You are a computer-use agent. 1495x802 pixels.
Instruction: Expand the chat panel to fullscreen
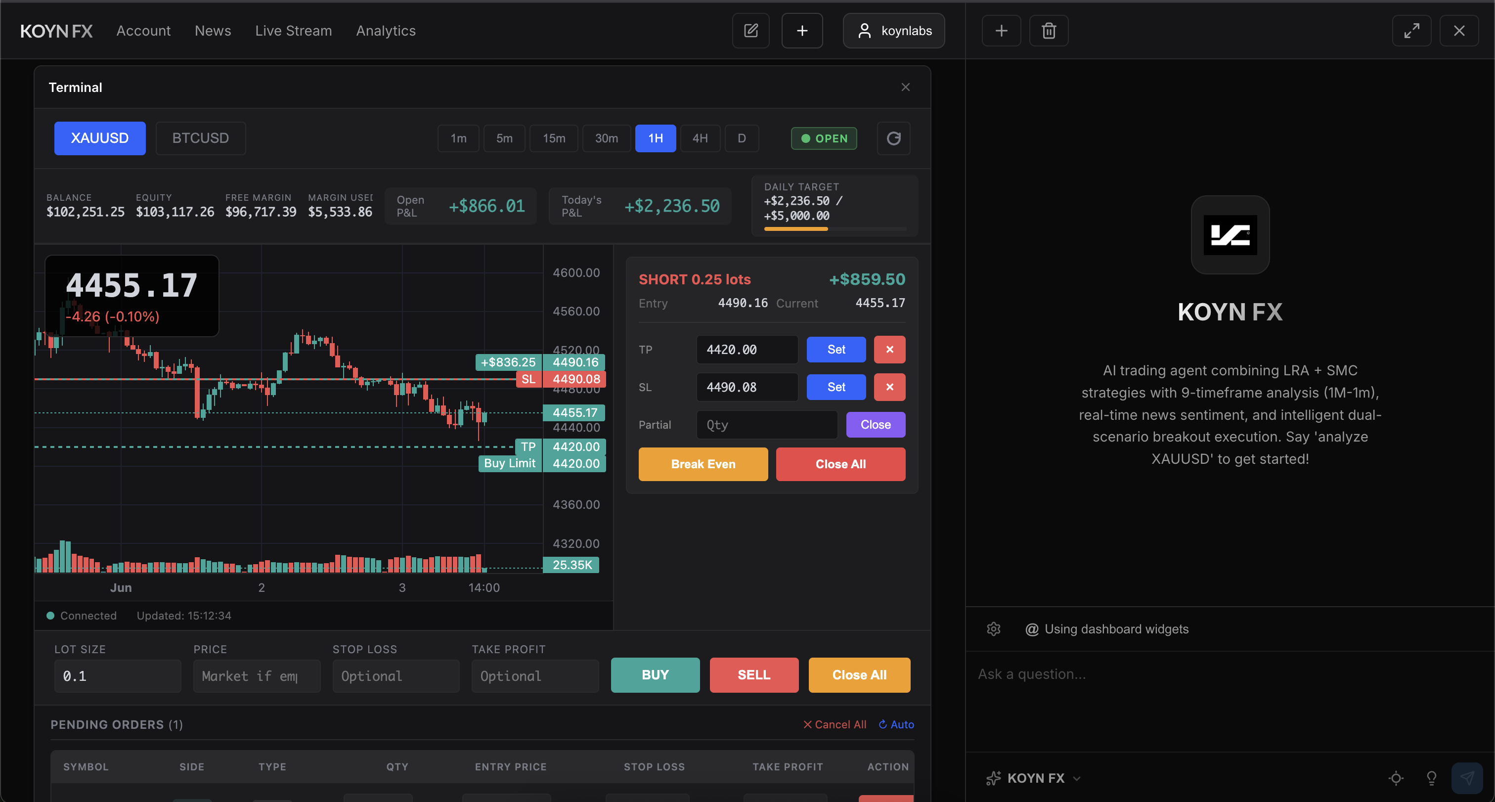(x=1411, y=31)
